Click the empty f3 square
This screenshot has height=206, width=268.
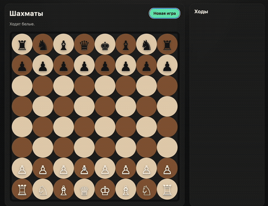[x=126, y=147]
